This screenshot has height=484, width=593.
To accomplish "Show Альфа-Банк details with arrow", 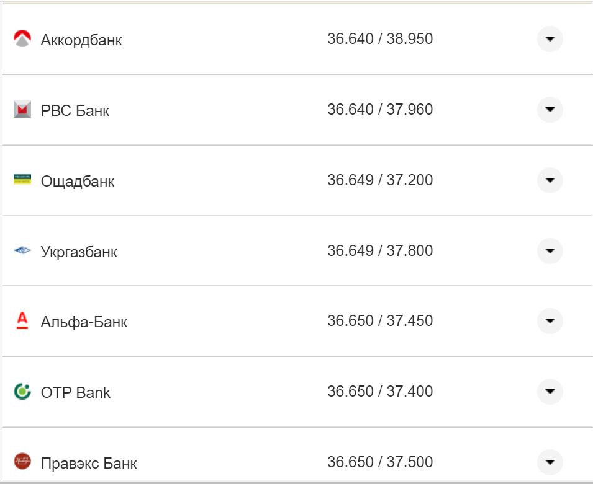I will [550, 321].
